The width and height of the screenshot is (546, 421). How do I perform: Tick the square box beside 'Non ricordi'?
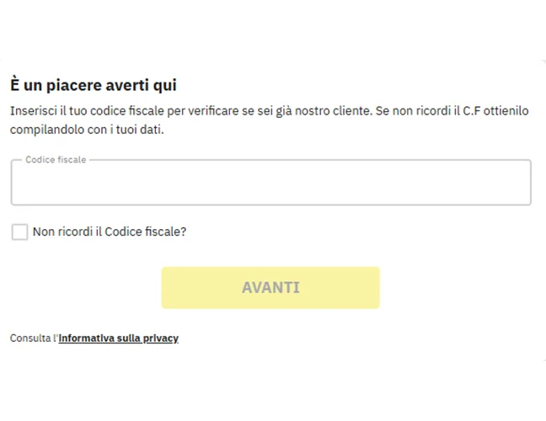pos(19,232)
